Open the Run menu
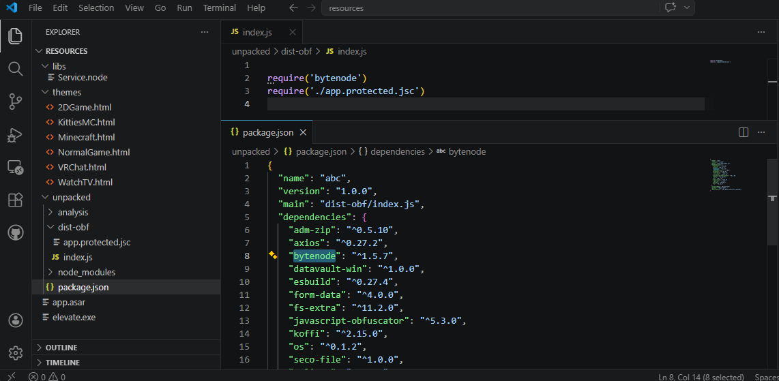The height and width of the screenshot is (381, 779). coord(184,8)
